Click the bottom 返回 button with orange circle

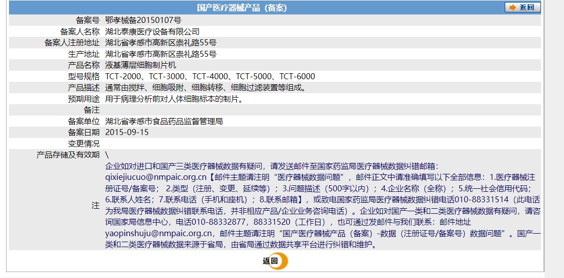coord(275,261)
